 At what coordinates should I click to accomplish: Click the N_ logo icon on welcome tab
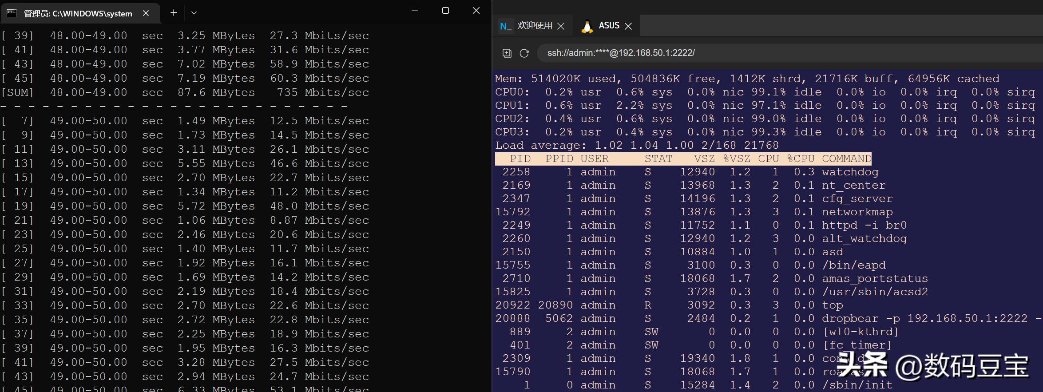tap(505, 26)
